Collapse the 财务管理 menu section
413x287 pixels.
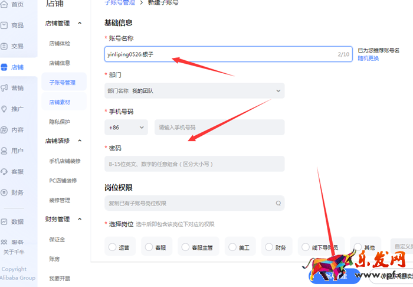point(80,219)
